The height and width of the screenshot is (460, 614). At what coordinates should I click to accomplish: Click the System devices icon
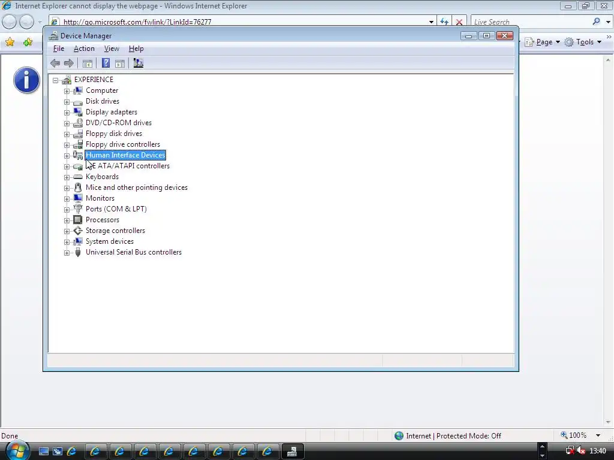tap(78, 241)
